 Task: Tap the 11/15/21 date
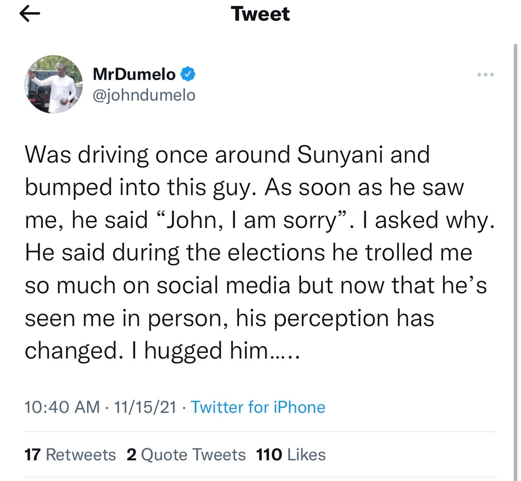tap(145, 407)
